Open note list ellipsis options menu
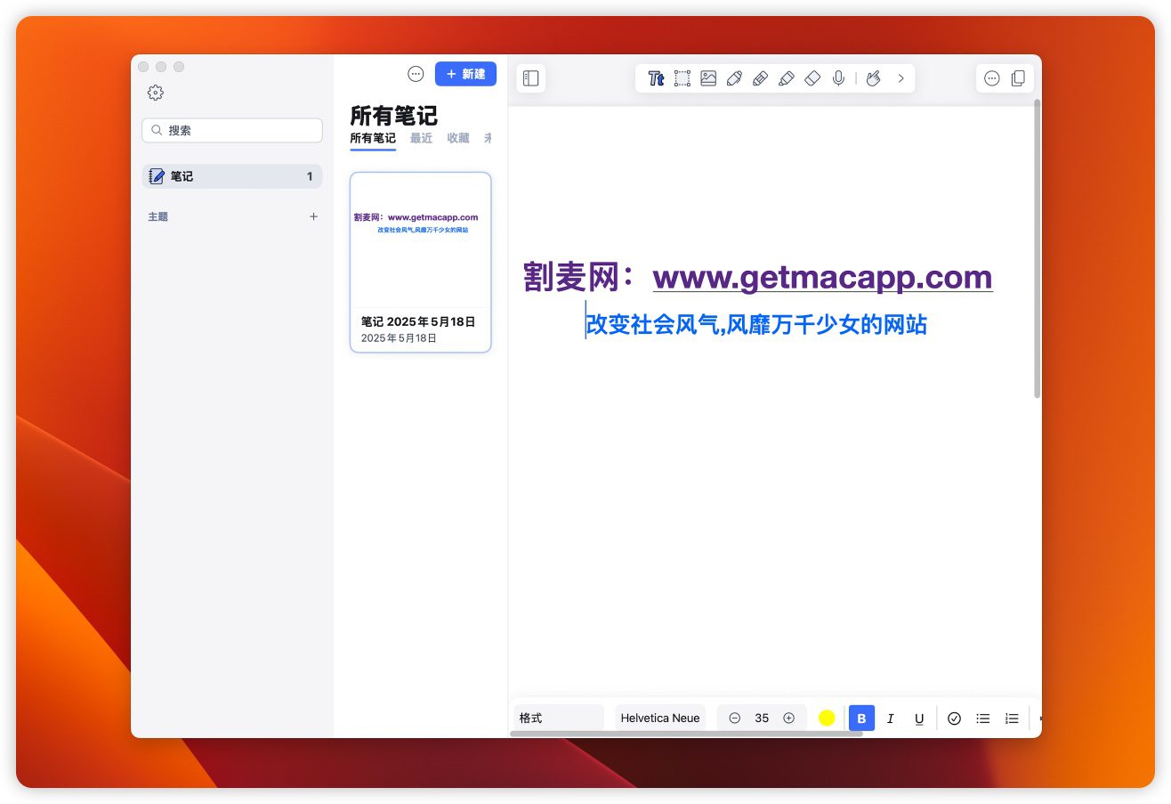Image resolution: width=1171 pixels, height=804 pixels. point(416,74)
